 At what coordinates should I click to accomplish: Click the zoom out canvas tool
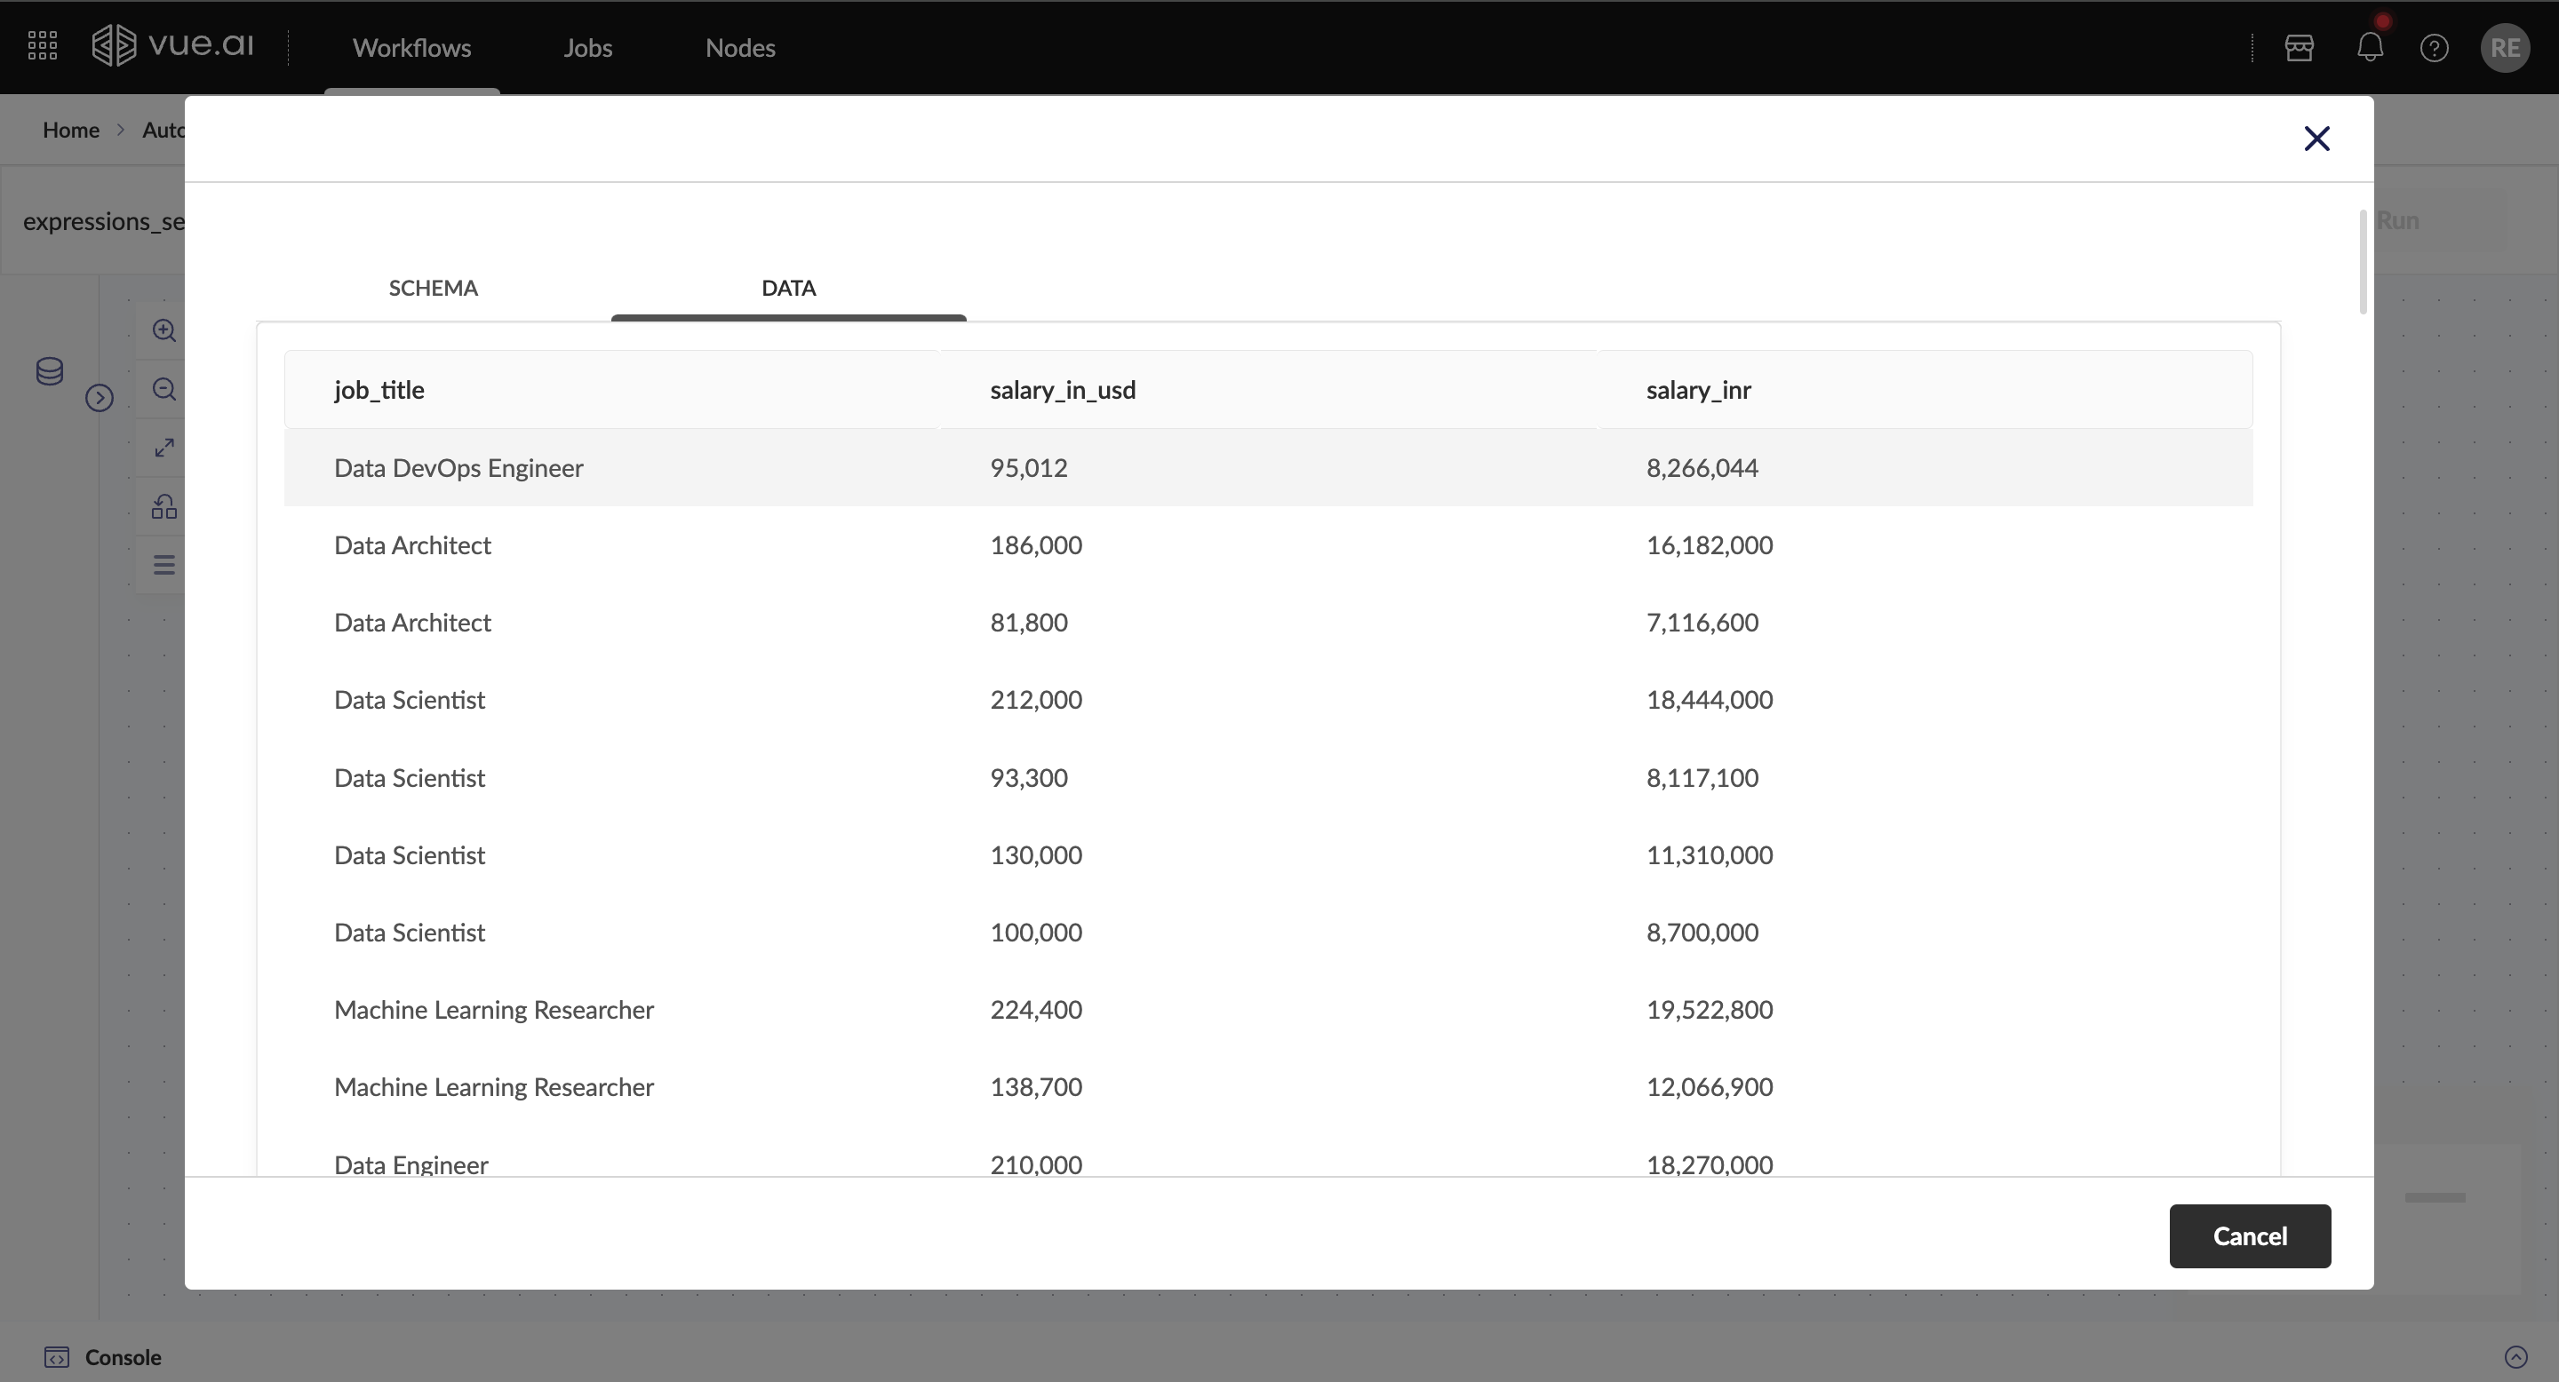163,389
